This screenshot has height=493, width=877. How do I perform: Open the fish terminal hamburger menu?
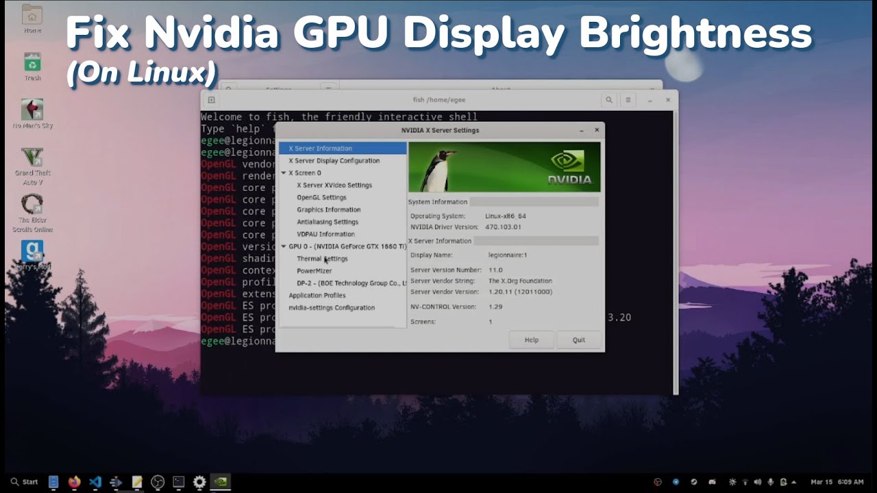pyautogui.click(x=628, y=100)
